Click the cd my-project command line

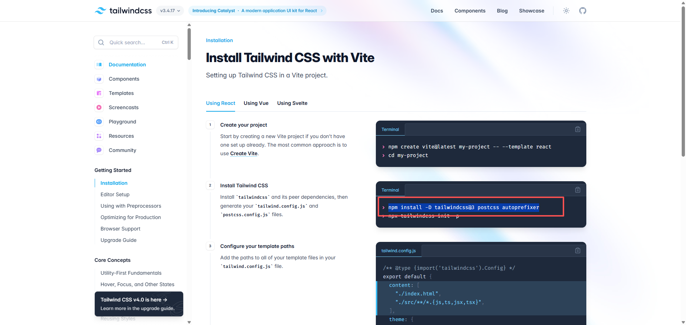coord(408,155)
